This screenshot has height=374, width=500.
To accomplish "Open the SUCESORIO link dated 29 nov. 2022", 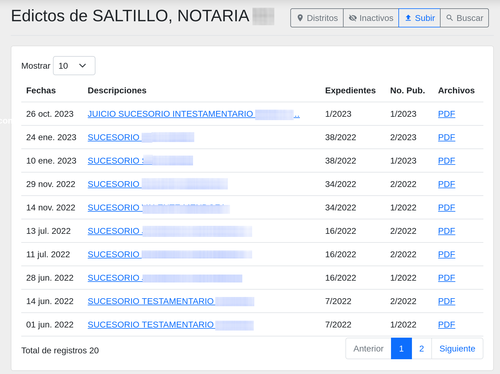I will pos(158,184).
